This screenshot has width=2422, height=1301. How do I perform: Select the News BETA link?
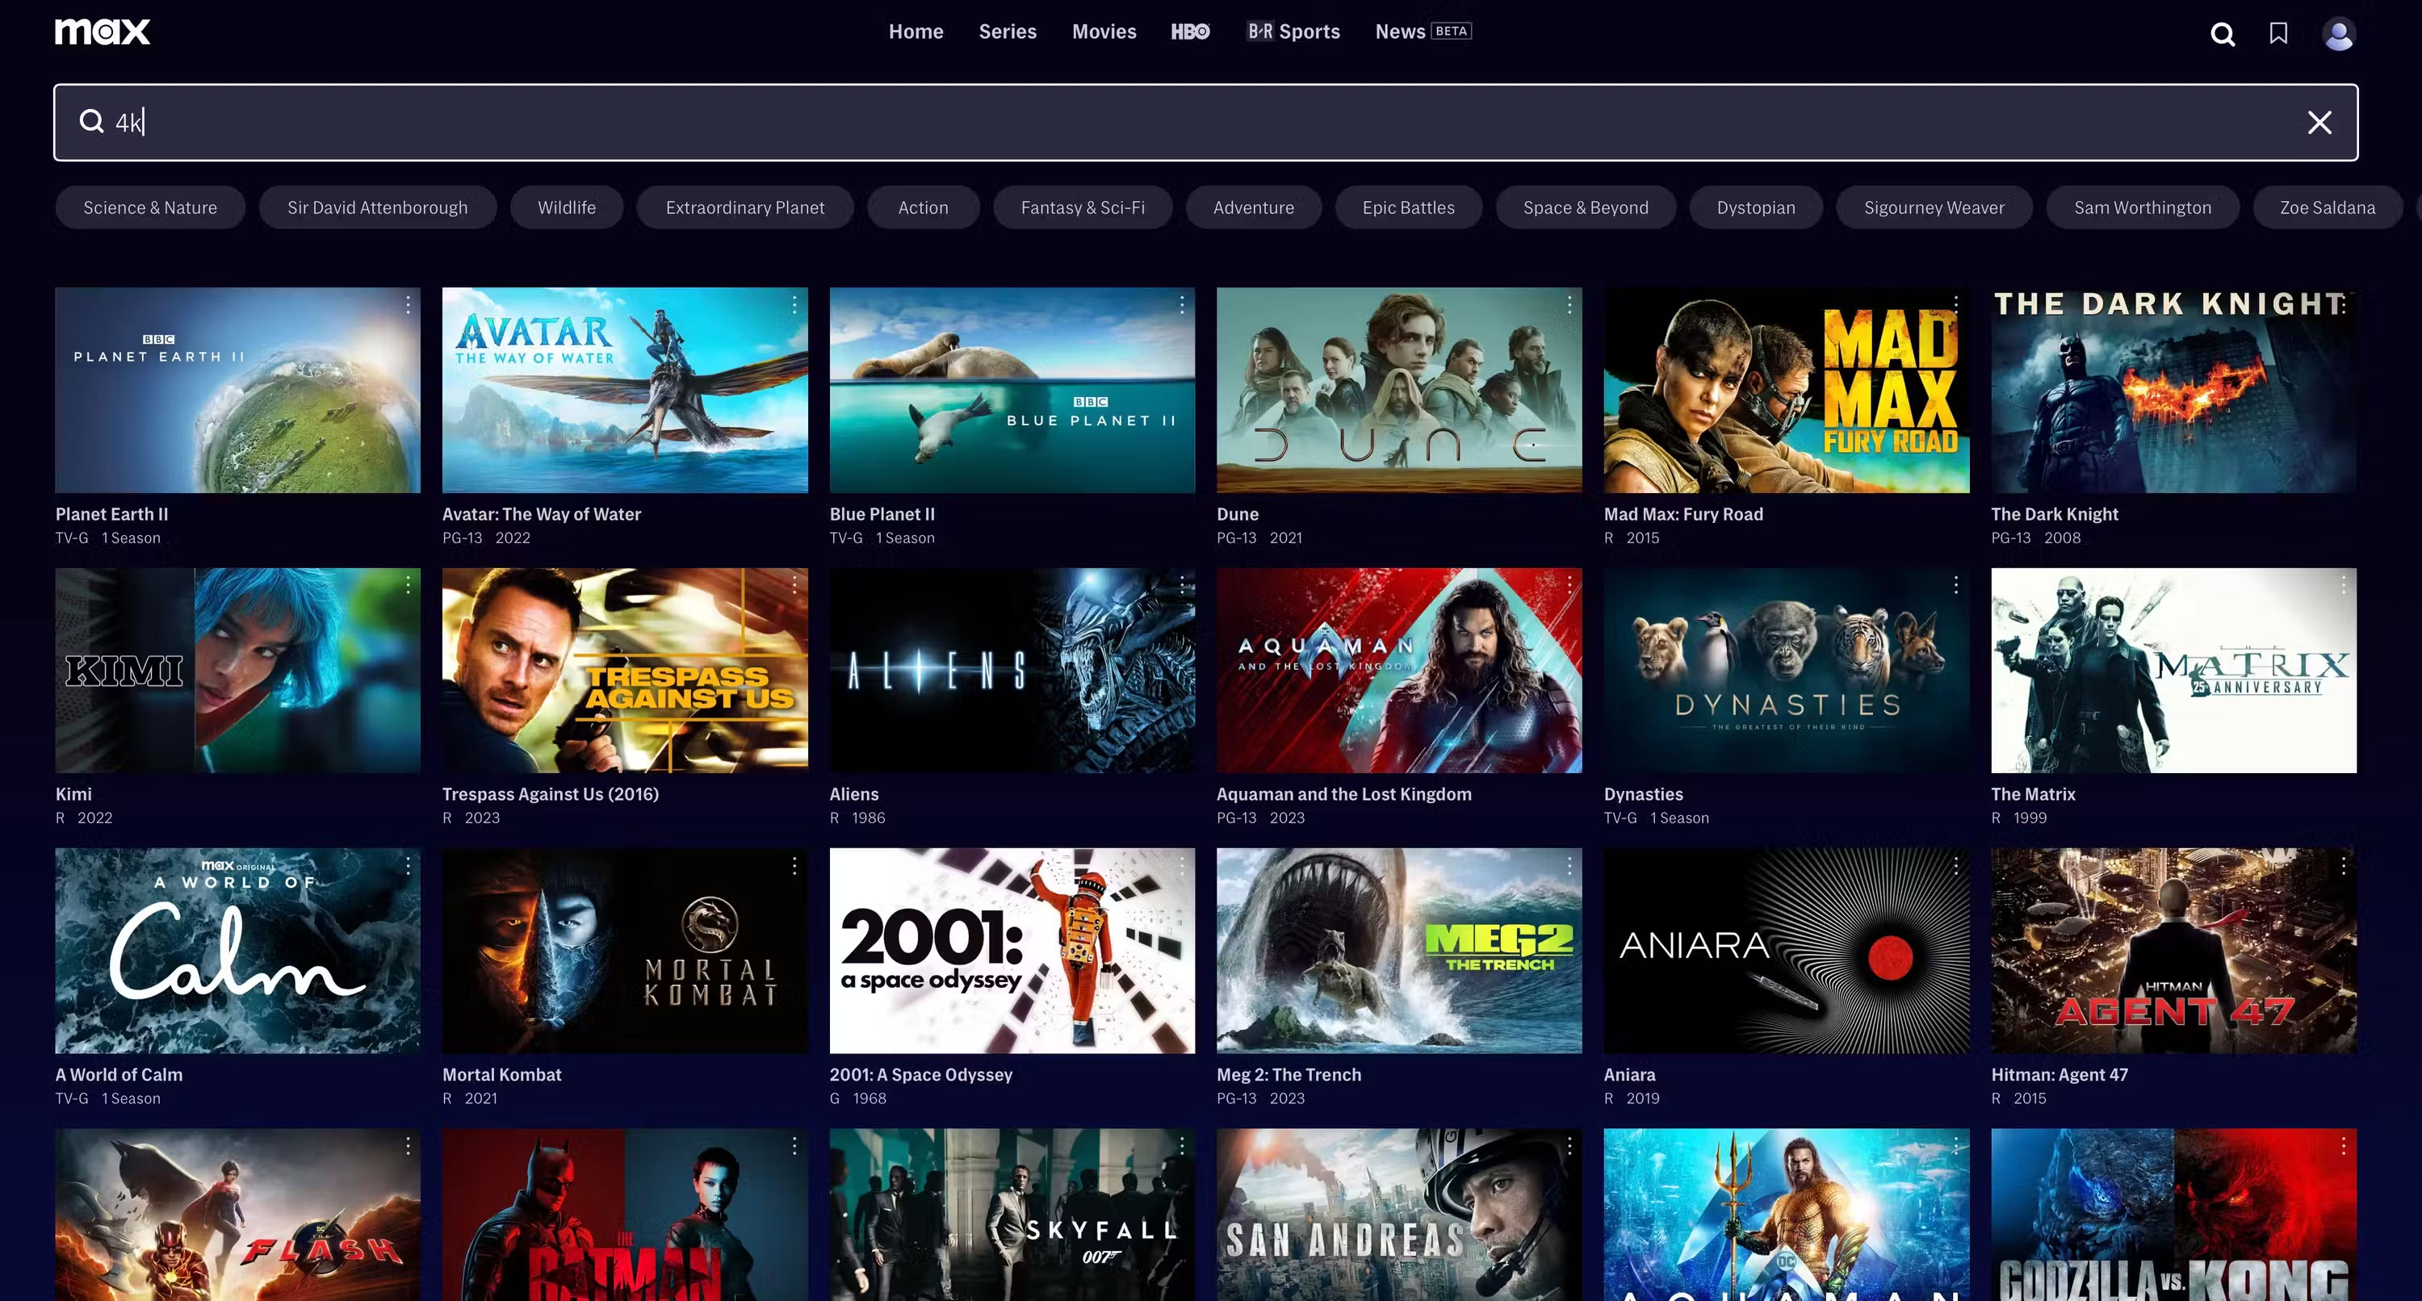1421,31
